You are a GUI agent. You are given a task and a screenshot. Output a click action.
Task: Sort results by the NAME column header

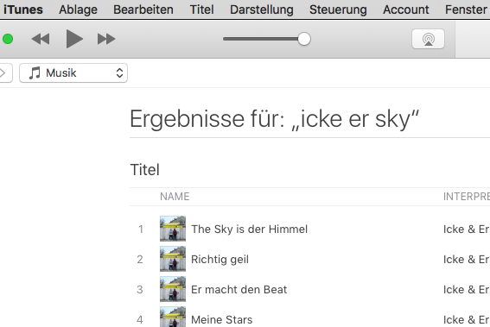[175, 197]
